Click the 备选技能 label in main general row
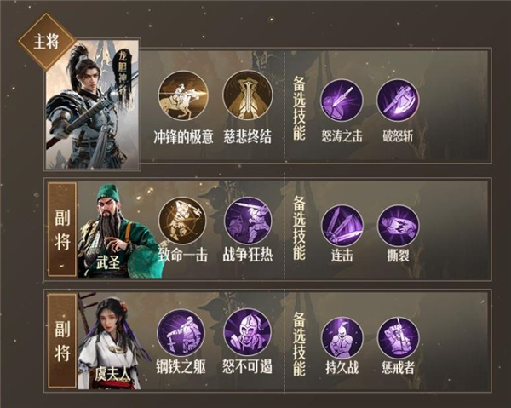511x408 pixels. tap(299, 108)
